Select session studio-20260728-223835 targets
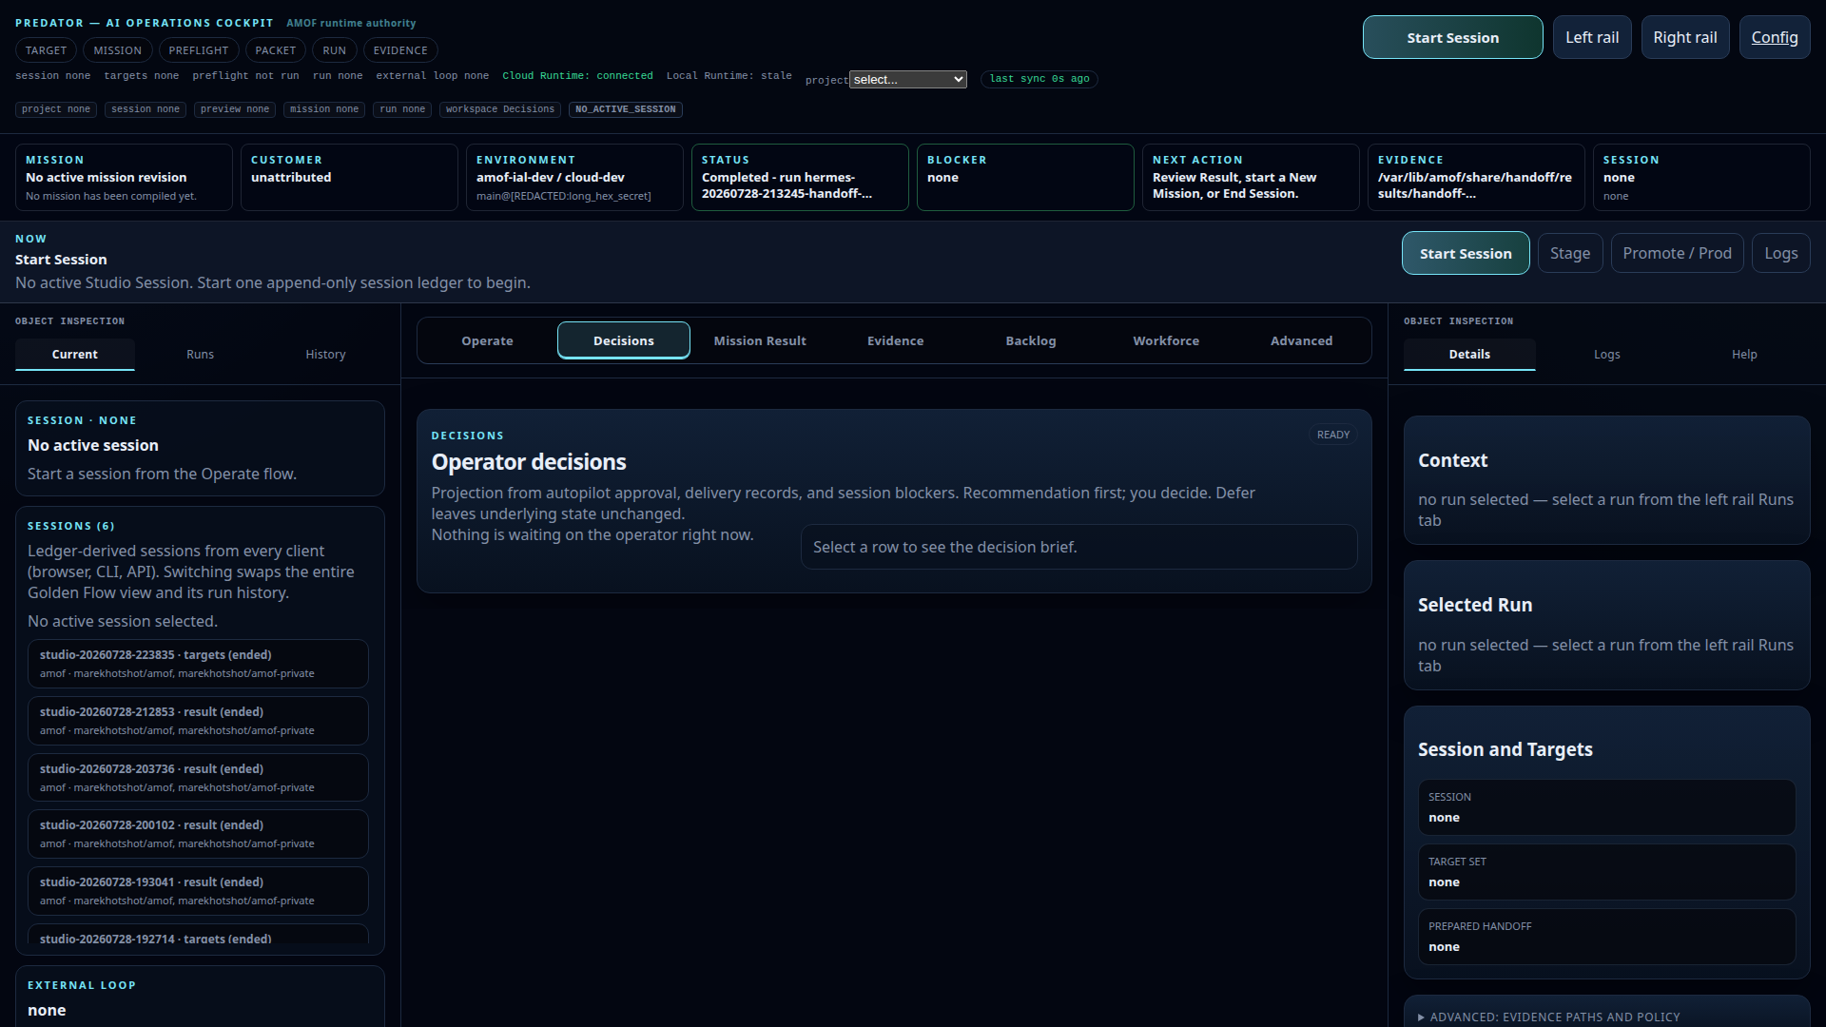 coord(198,664)
